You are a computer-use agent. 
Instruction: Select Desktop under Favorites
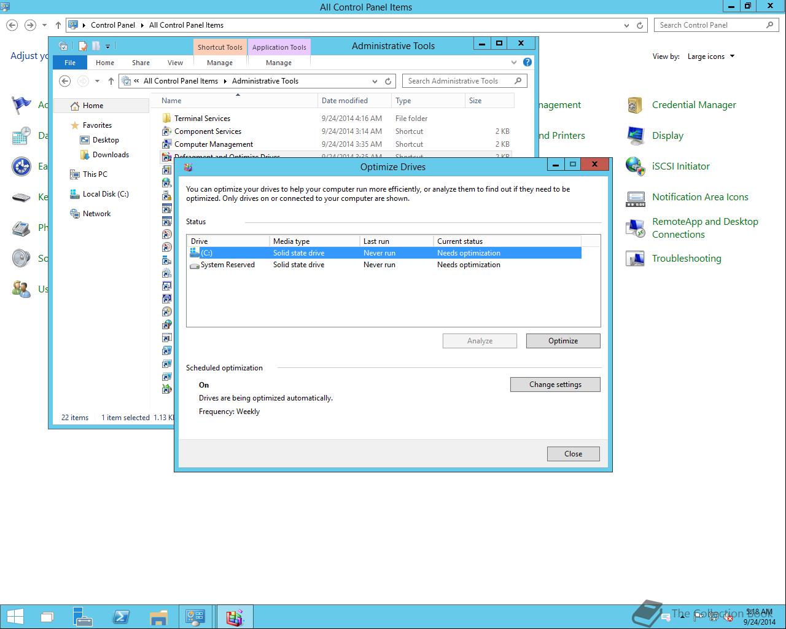[x=106, y=140]
